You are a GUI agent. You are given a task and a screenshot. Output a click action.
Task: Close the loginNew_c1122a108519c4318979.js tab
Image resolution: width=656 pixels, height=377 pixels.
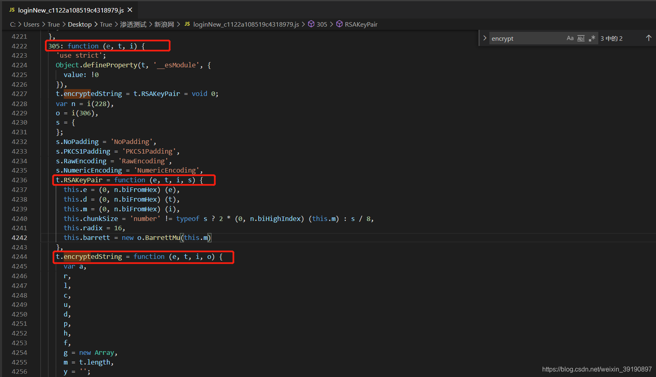click(130, 10)
